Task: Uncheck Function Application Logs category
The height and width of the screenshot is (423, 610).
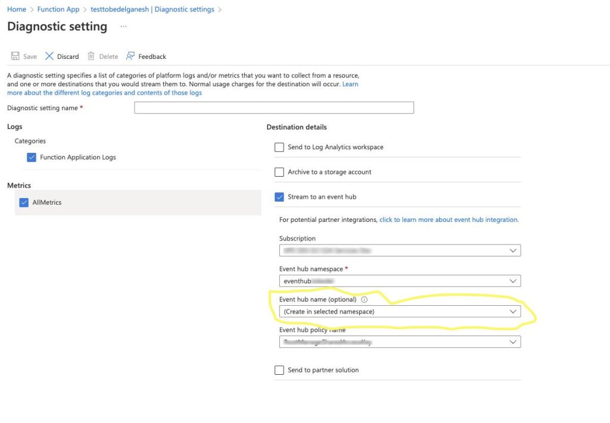Action: 32,157
